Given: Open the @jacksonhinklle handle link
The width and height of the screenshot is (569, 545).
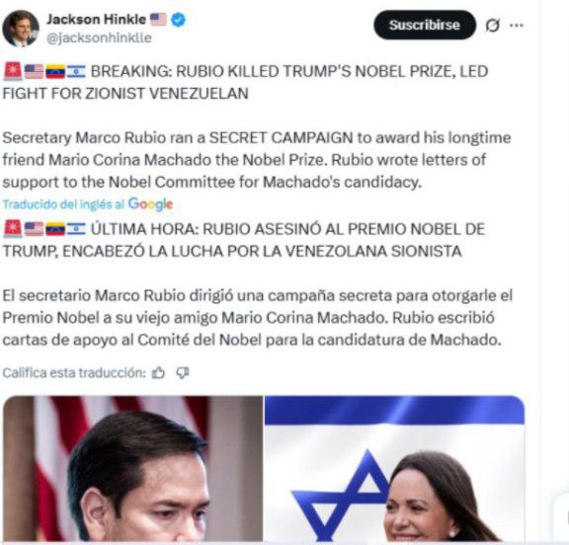Looking at the screenshot, I should point(99,38).
